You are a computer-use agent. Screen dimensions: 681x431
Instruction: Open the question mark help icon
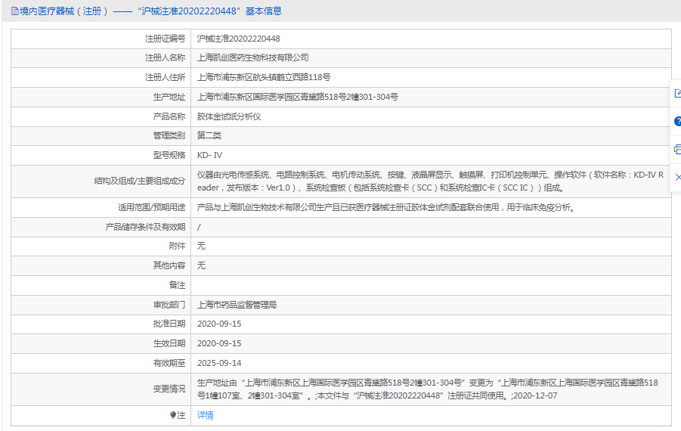coord(677,122)
